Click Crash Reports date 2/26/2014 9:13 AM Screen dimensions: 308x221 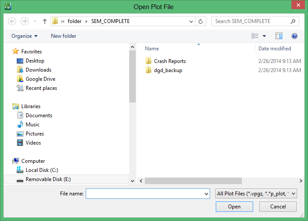pos(280,61)
